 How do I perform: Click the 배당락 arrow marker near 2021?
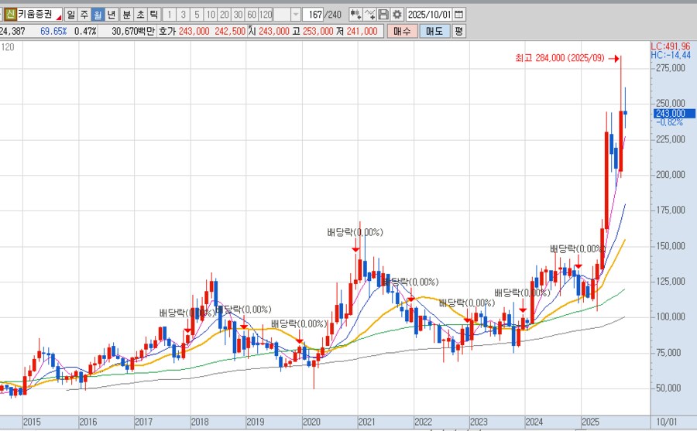[x=355, y=248]
